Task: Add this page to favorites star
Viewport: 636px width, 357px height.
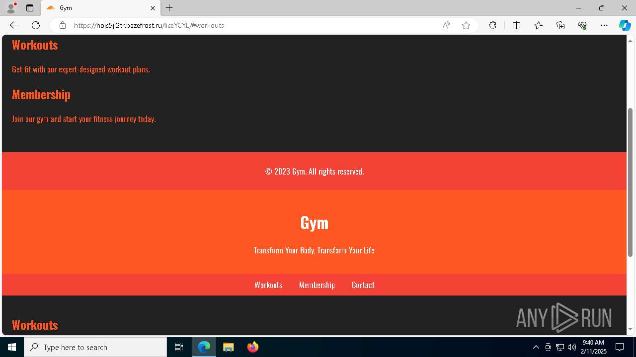Action: coord(466,25)
